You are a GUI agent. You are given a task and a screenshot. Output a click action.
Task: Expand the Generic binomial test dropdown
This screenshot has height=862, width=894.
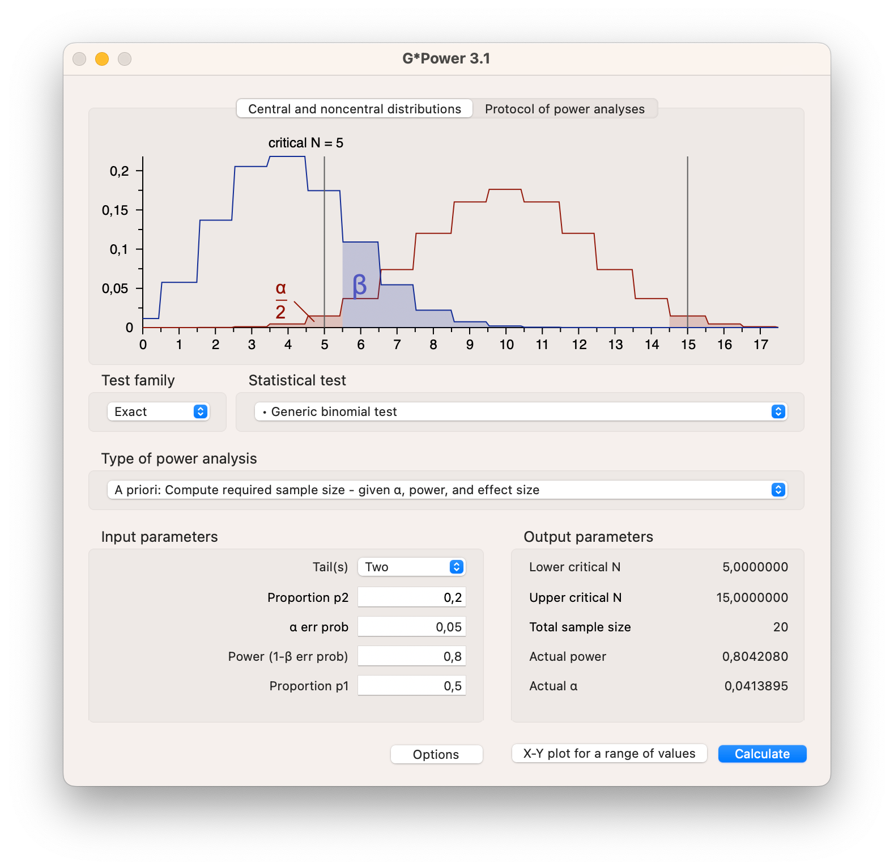[x=521, y=411]
